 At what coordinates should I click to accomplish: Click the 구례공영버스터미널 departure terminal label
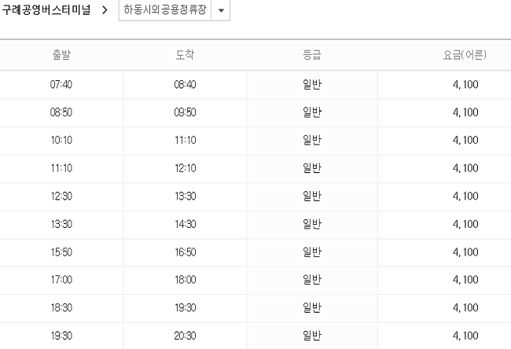[x=46, y=9]
